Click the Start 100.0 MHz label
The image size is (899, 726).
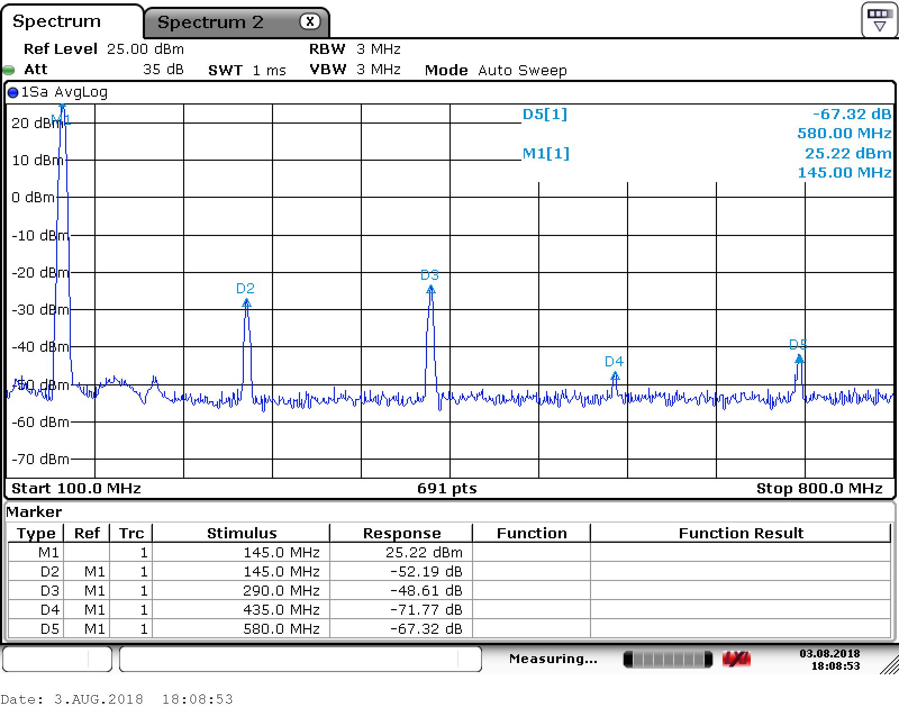click(76, 488)
